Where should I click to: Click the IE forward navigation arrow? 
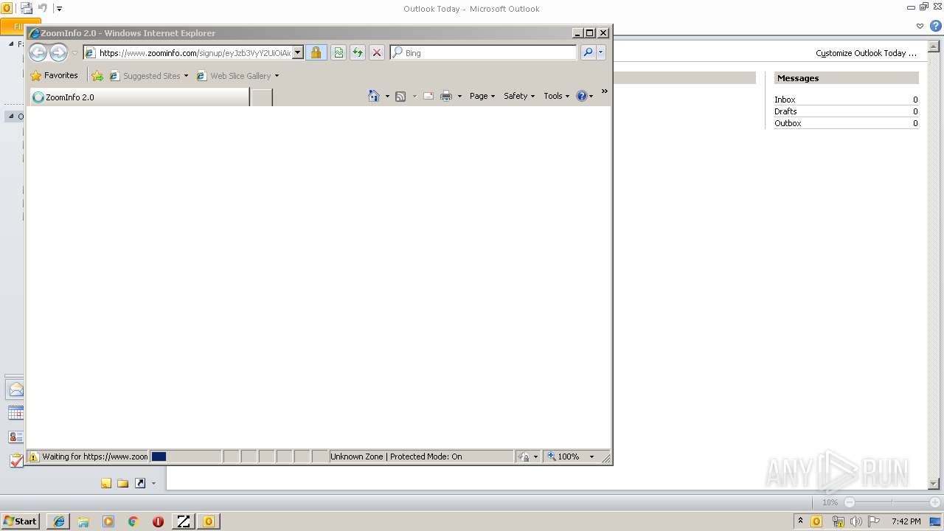tap(58, 52)
